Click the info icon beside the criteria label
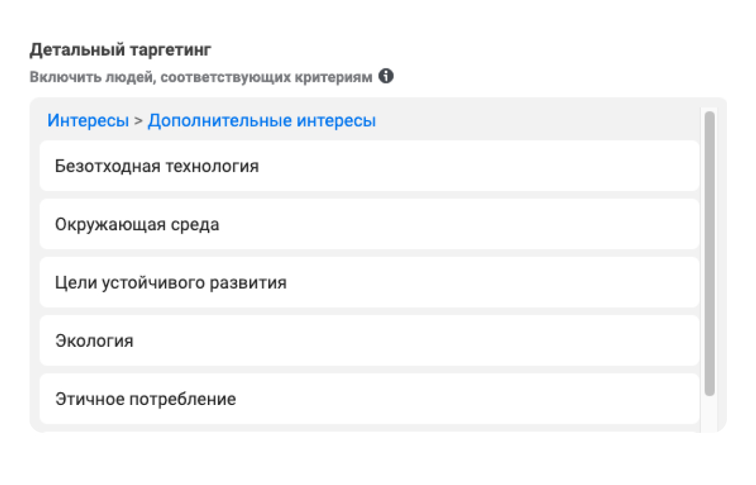 pos(386,77)
